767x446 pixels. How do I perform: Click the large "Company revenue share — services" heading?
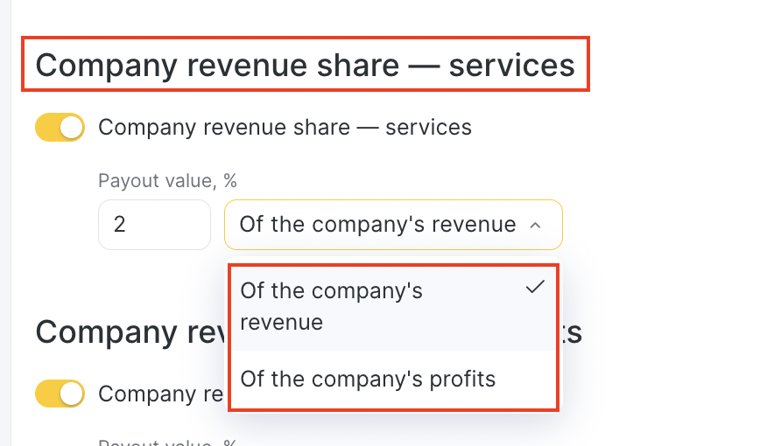(305, 65)
